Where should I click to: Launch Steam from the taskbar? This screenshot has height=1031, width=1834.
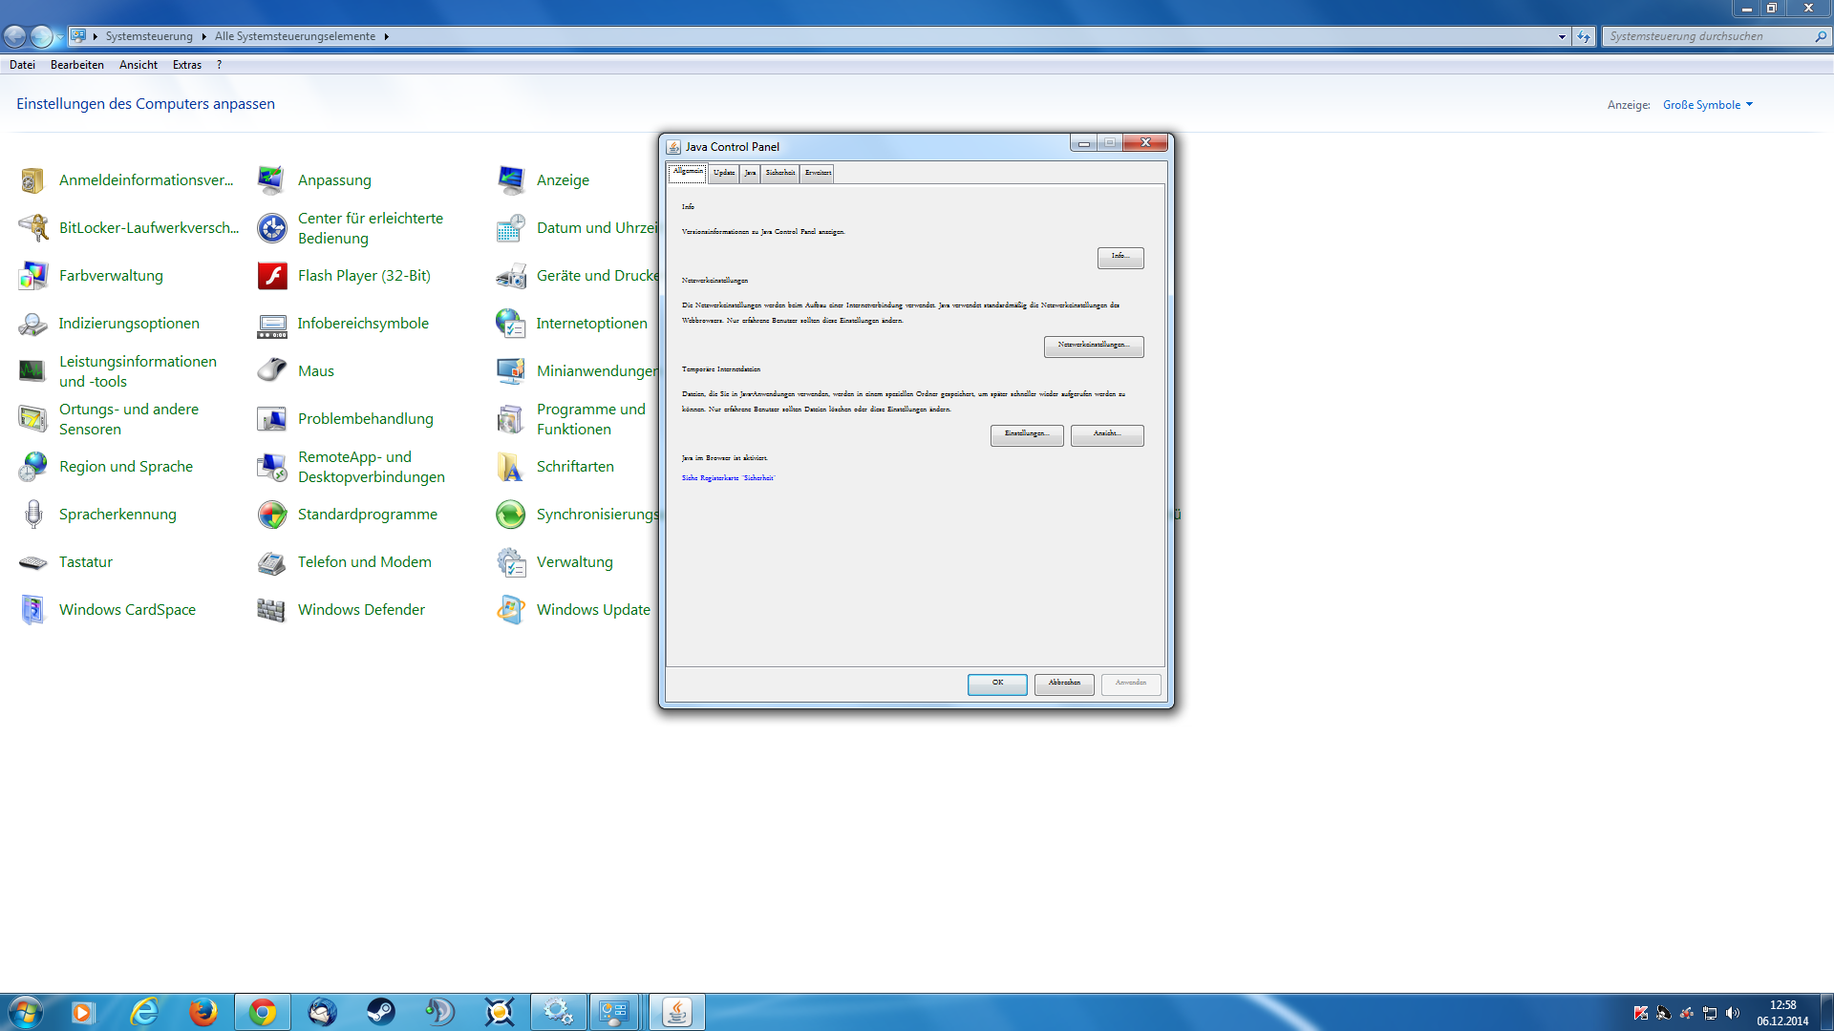(x=381, y=1012)
